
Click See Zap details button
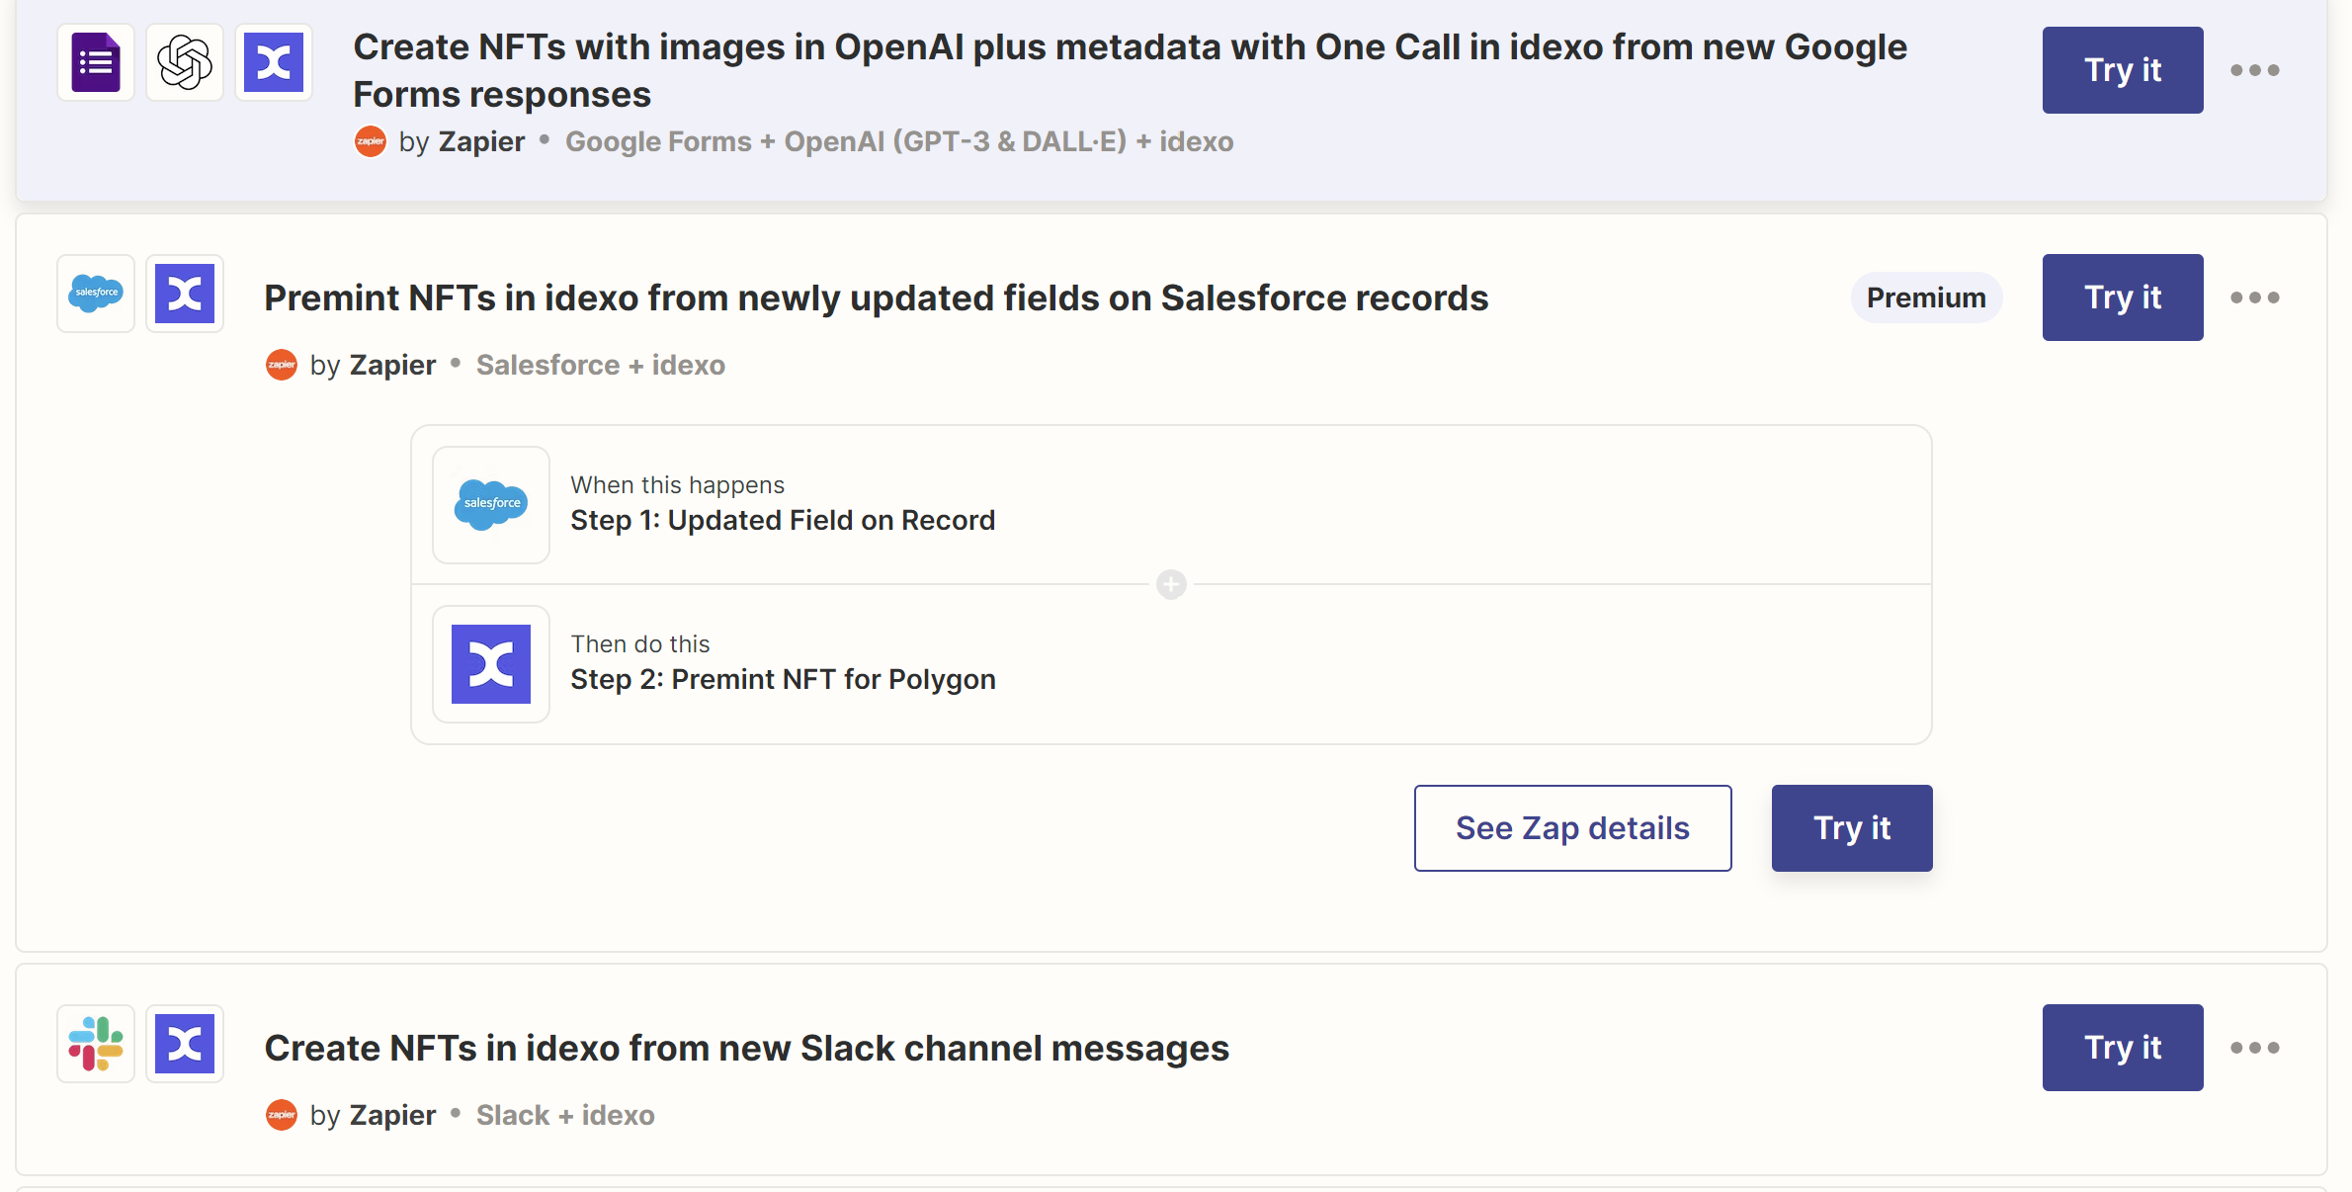(1572, 828)
